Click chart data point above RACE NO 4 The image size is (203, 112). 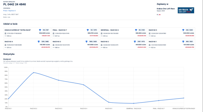click(x=84, y=85)
